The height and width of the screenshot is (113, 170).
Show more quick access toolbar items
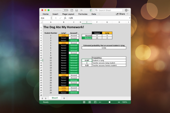(81, 10)
